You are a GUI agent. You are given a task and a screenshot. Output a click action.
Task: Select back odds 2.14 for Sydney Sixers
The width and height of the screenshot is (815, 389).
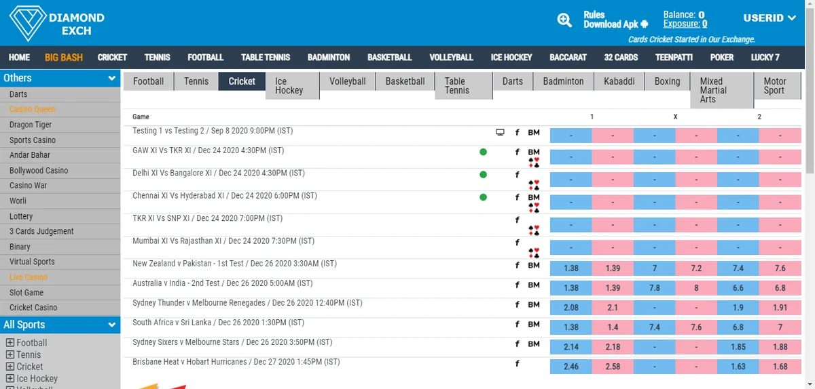(x=570, y=347)
